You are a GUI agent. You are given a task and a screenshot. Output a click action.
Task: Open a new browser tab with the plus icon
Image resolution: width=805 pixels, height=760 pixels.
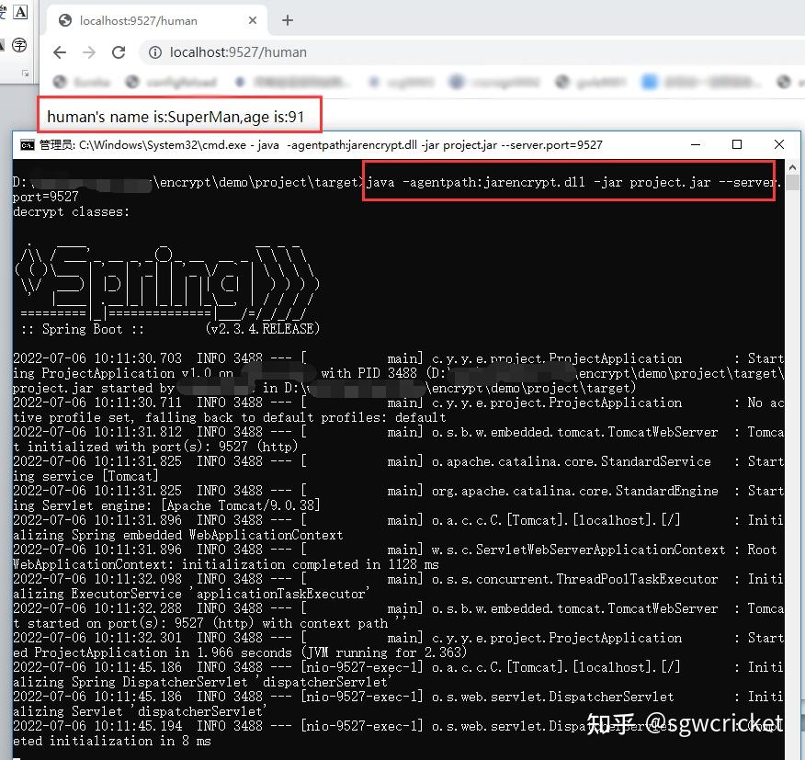click(x=289, y=18)
